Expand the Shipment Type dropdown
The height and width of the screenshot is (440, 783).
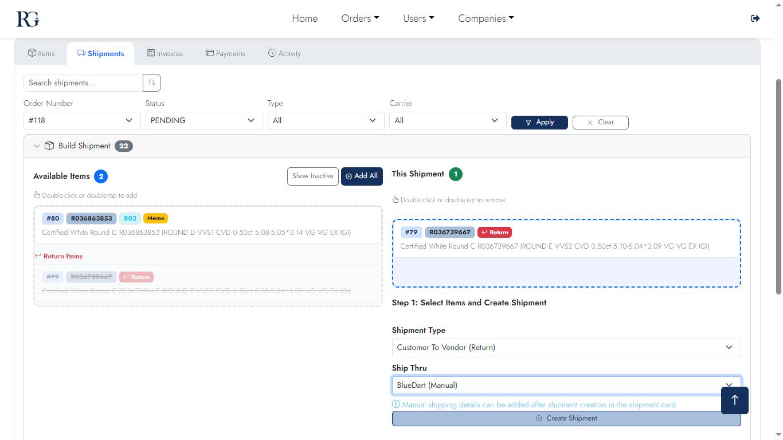(x=566, y=347)
